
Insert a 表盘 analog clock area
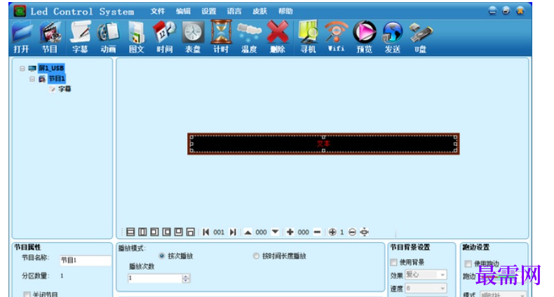(193, 36)
